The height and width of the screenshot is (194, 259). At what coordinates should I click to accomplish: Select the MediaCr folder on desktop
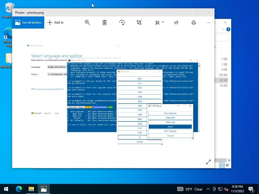(7, 61)
